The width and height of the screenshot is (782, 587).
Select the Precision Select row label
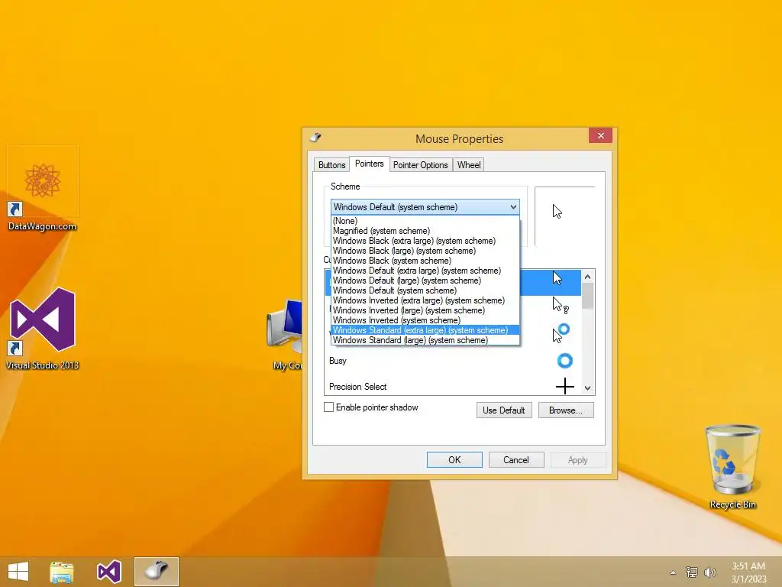[357, 386]
